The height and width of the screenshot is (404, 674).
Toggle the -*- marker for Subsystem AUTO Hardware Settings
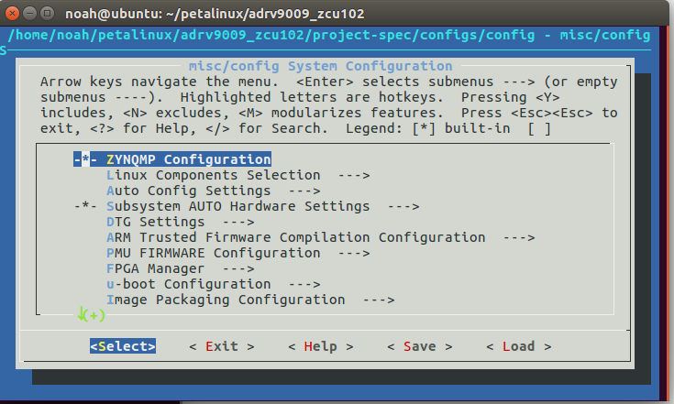[x=85, y=206]
